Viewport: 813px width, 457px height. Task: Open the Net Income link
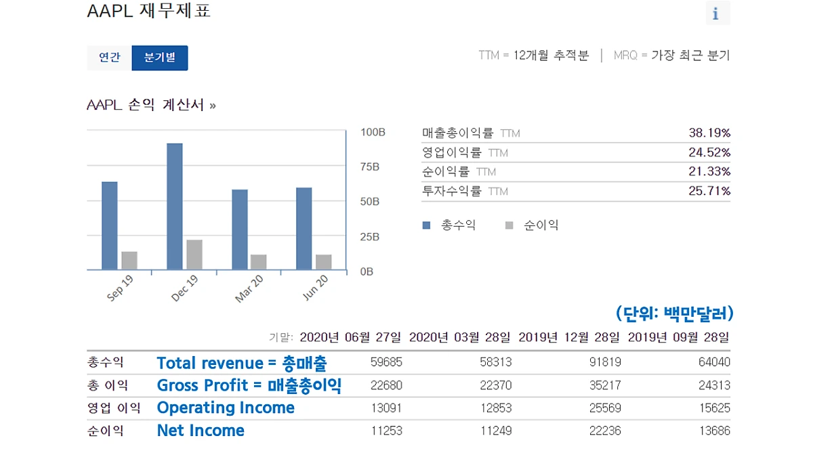[201, 431]
